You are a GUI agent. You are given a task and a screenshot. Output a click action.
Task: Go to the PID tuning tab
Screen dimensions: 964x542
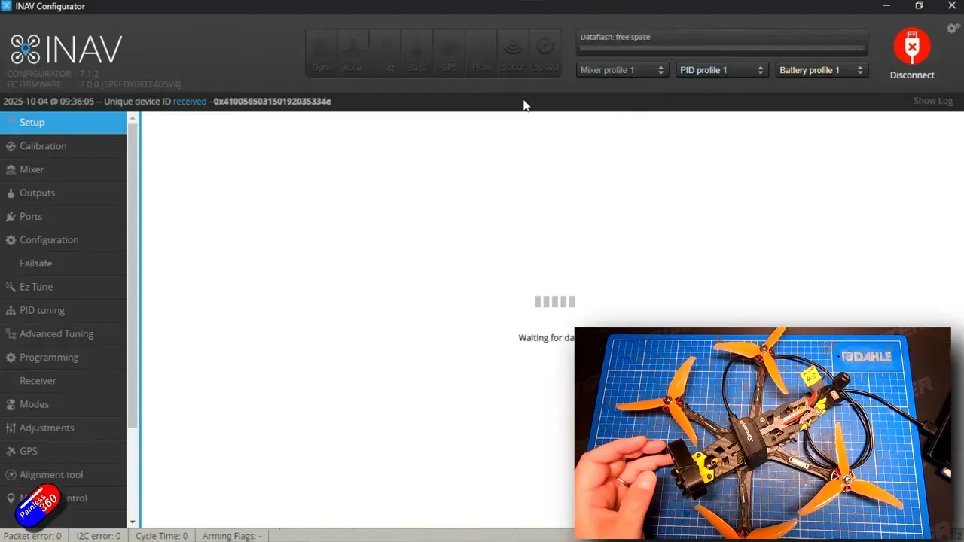[42, 310]
